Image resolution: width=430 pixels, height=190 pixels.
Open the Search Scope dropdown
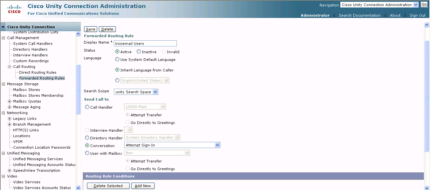(x=136, y=92)
